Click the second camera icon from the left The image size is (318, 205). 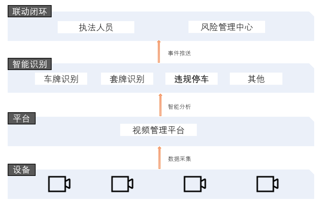click(x=122, y=184)
